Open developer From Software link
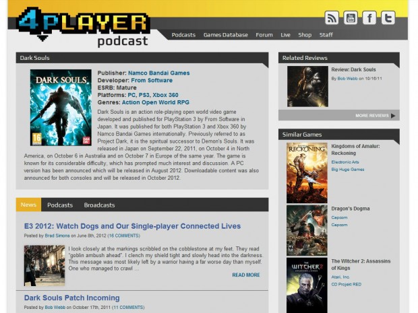The width and height of the screenshot is (418, 313). 152,80
